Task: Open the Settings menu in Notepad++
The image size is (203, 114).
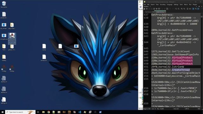Action: [176, 4]
